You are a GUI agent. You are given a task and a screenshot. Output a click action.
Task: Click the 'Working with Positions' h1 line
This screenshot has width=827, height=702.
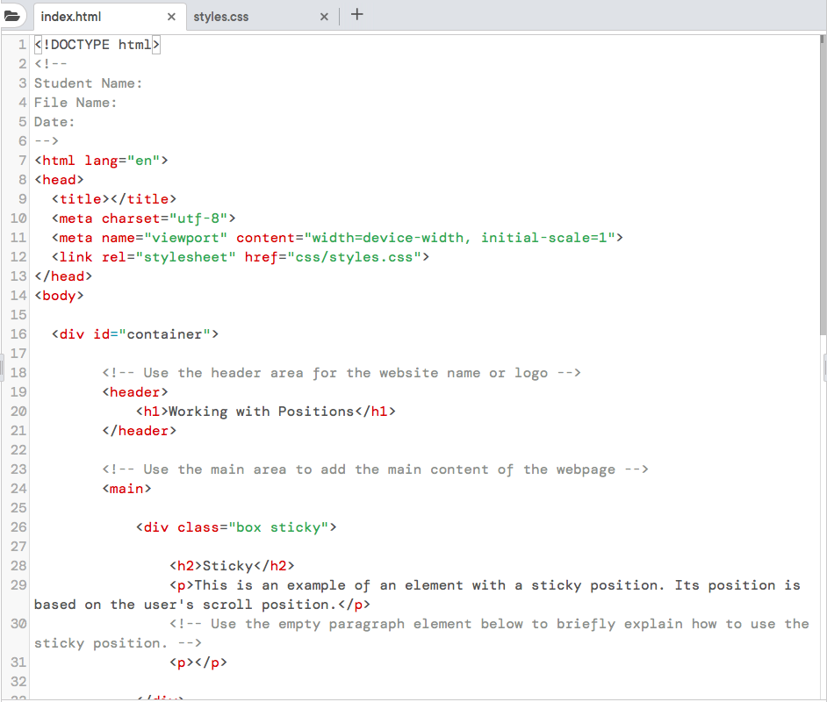click(x=266, y=412)
